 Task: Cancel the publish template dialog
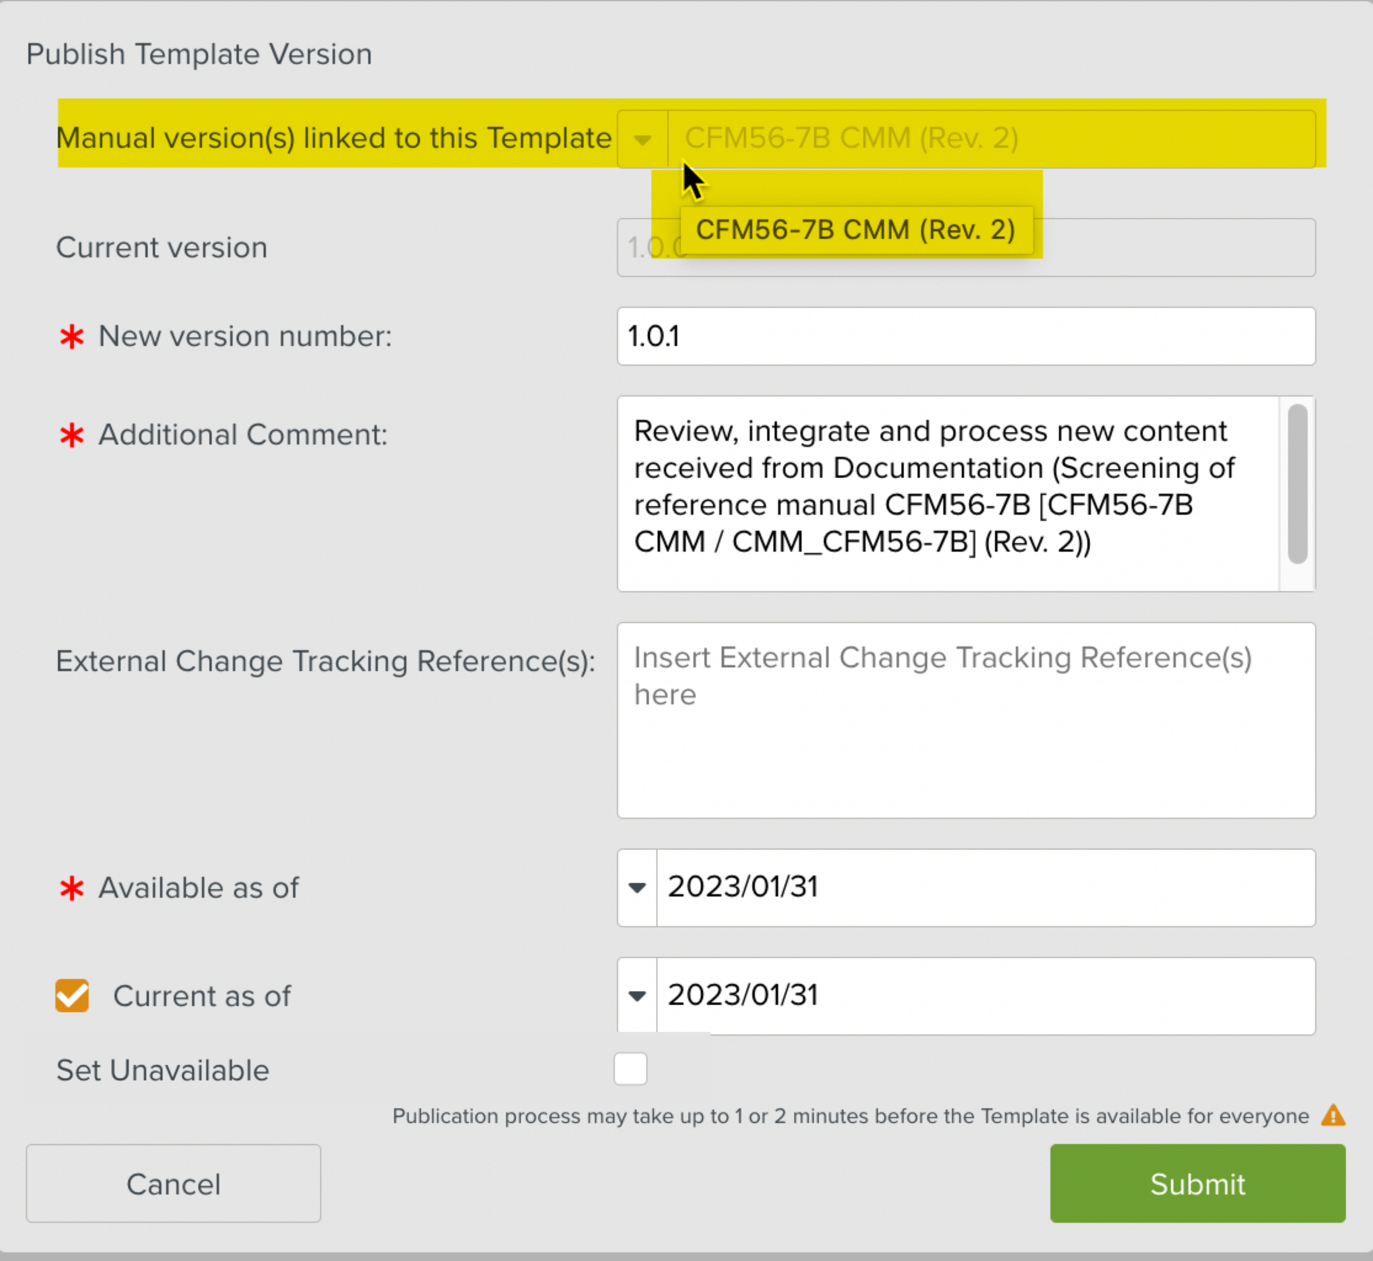(x=174, y=1184)
